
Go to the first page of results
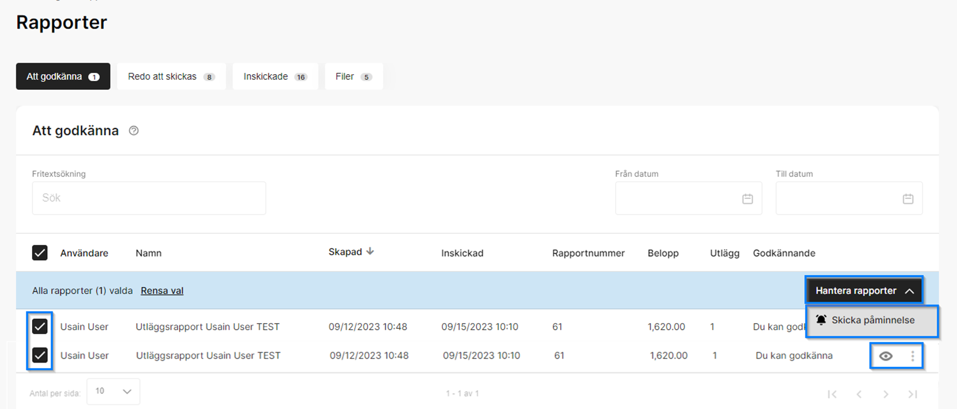tap(832, 394)
